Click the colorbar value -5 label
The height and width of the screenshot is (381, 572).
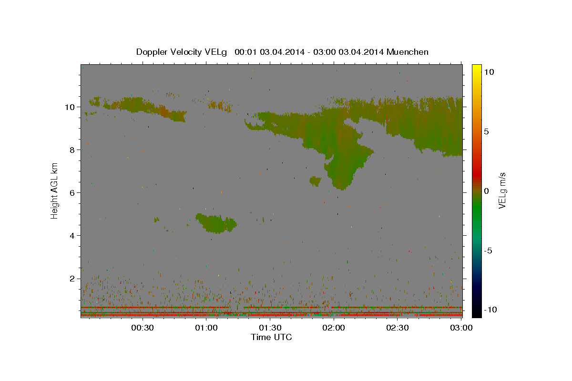pyautogui.click(x=488, y=251)
